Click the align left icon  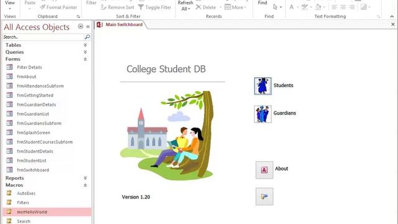(335, 7)
